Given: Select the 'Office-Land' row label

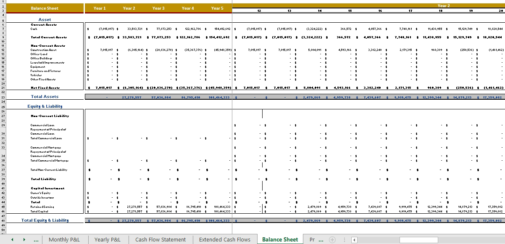Looking at the screenshot, I should [39, 54].
